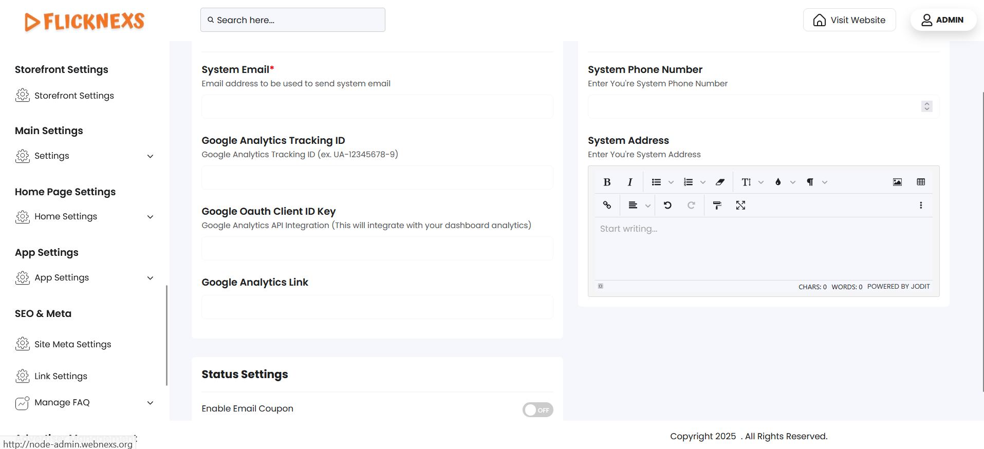Screen dimensions: 984x449
Task: Click the Visit Website button
Action: pyautogui.click(x=849, y=20)
